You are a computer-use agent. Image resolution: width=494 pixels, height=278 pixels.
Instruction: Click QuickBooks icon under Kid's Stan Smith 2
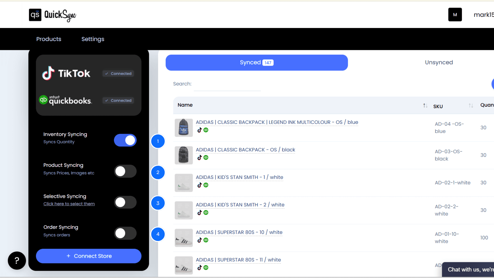(x=206, y=213)
